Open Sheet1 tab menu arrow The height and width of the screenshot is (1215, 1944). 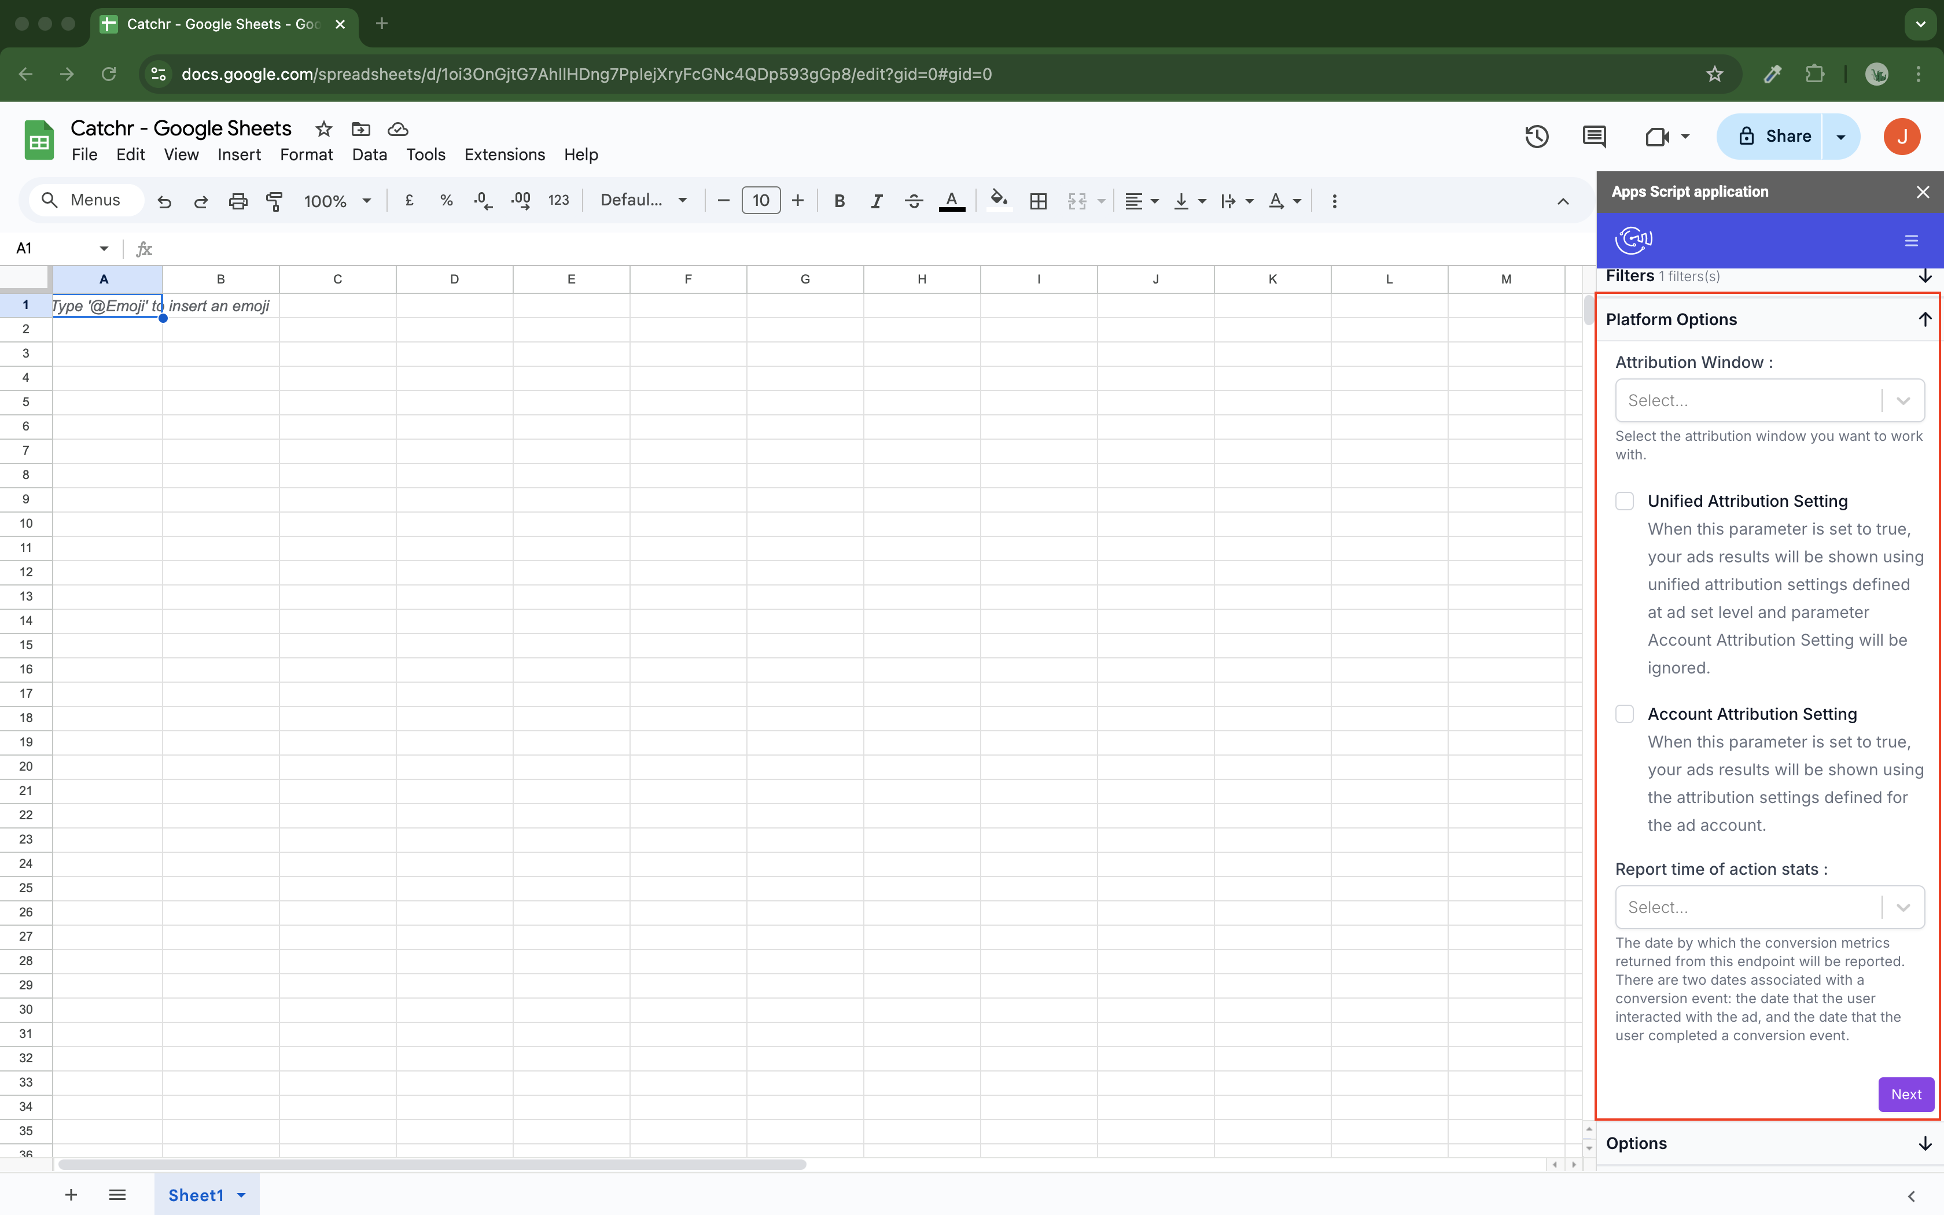tap(241, 1195)
